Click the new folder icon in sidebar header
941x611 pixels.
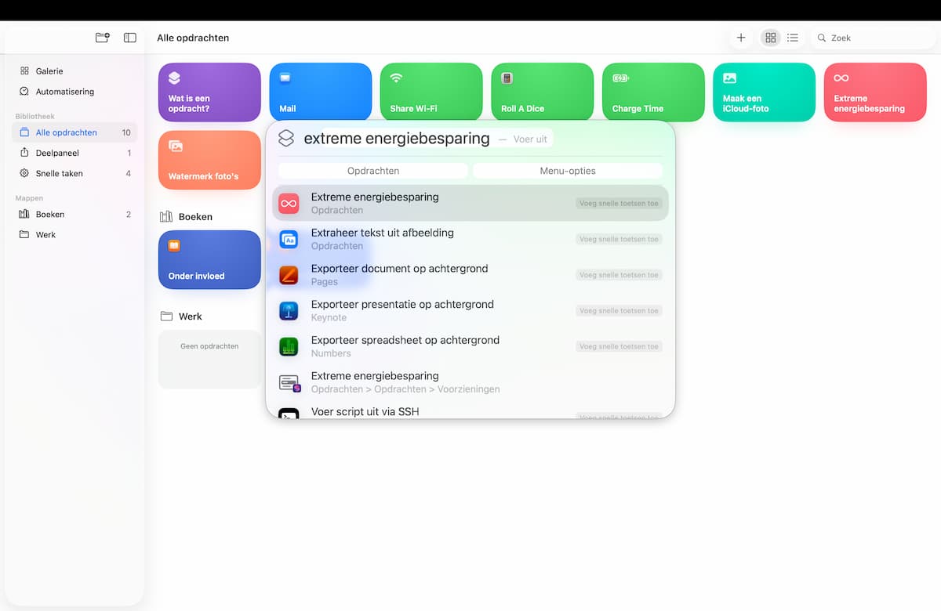(102, 38)
